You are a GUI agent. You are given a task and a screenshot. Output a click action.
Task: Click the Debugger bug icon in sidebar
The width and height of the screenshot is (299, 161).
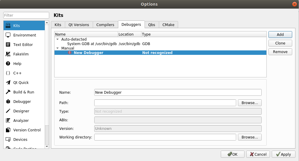8,101
